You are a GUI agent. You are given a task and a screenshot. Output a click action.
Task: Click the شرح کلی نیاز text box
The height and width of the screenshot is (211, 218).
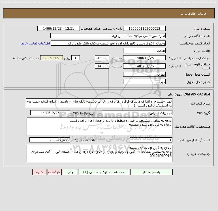pos(99,103)
